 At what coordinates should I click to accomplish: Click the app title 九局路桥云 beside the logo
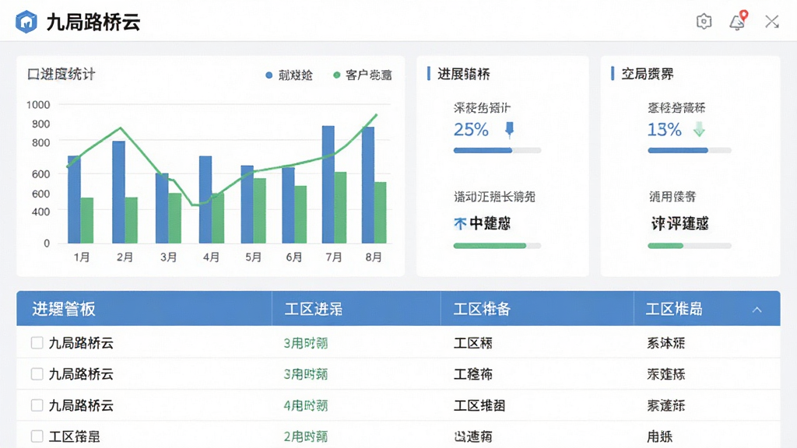point(93,23)
